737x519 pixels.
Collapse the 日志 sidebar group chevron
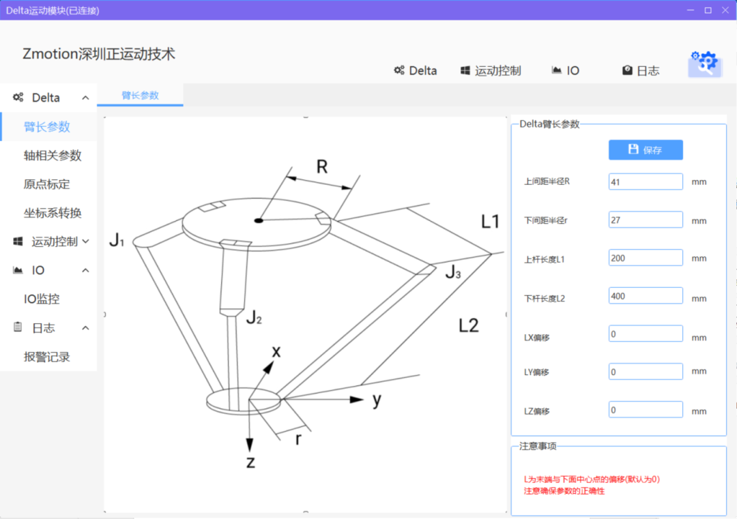click(85, 328)
